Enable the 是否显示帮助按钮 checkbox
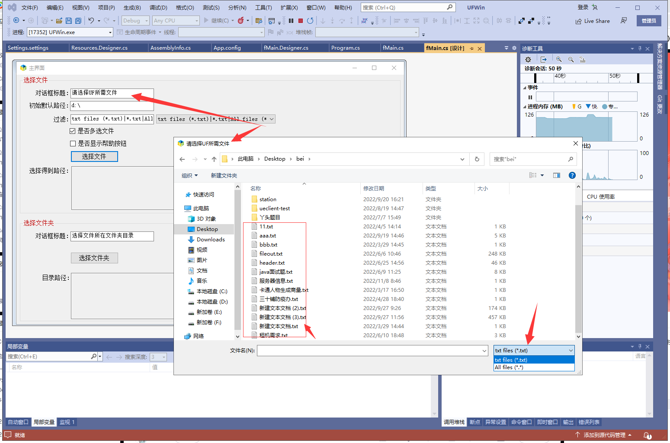Screen dimensions: 670x443 (x=73, y=143)
